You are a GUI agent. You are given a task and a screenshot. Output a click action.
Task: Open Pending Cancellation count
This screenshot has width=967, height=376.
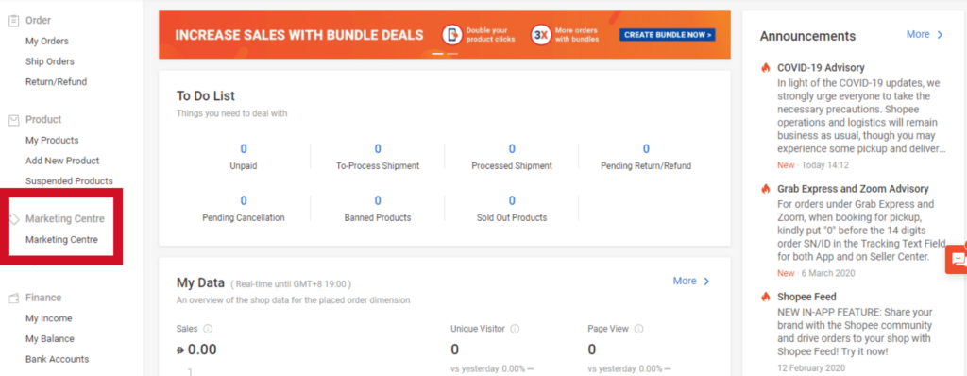pyautogui.click(x=244, y=200)
